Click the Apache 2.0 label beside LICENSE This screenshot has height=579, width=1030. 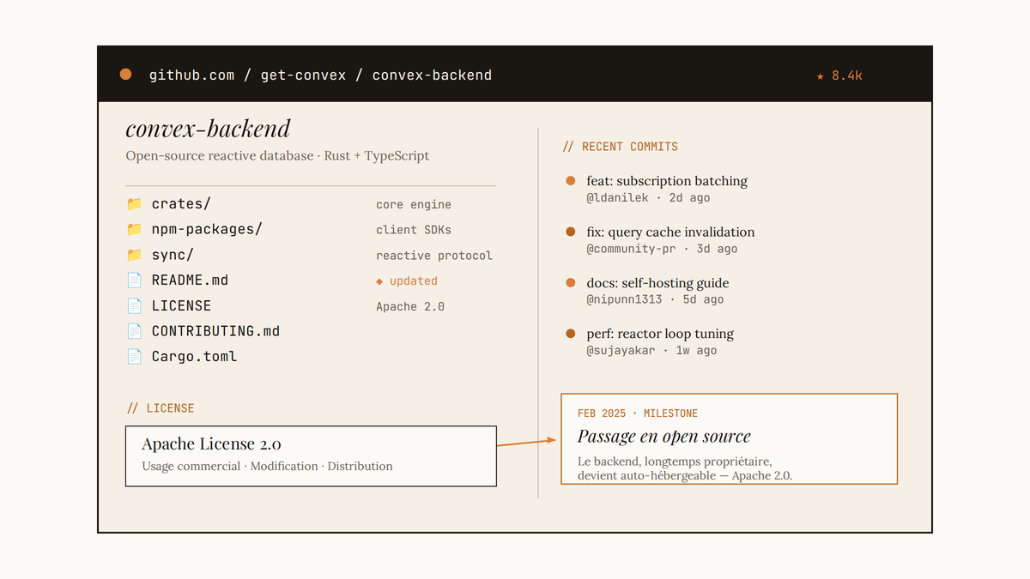410,306
